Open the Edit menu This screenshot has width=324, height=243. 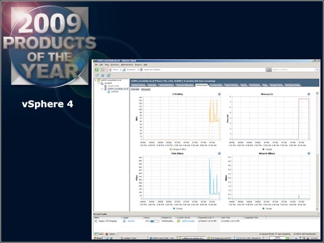tap(101, 65)
